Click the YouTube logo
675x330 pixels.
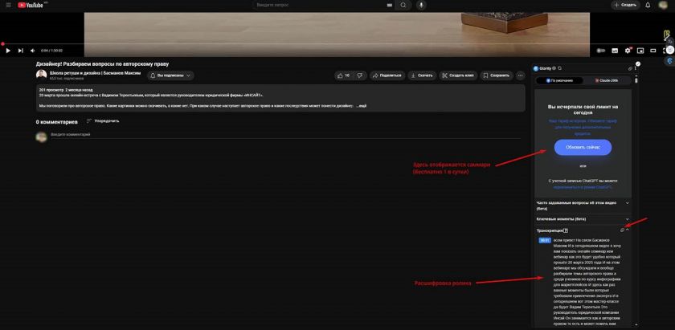tap(32, 5)
